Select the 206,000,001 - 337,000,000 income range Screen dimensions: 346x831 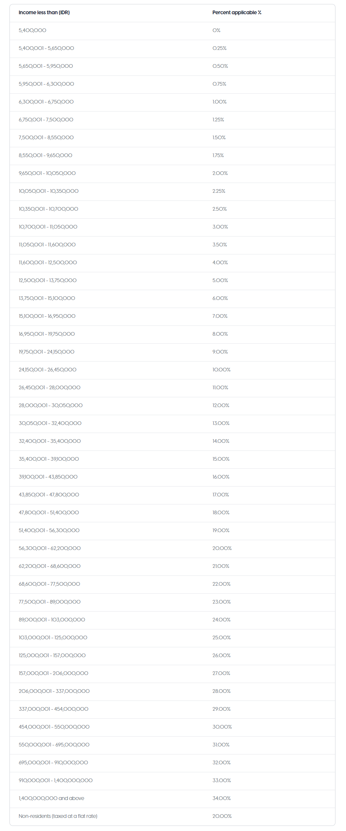click(x=54, y=691)
